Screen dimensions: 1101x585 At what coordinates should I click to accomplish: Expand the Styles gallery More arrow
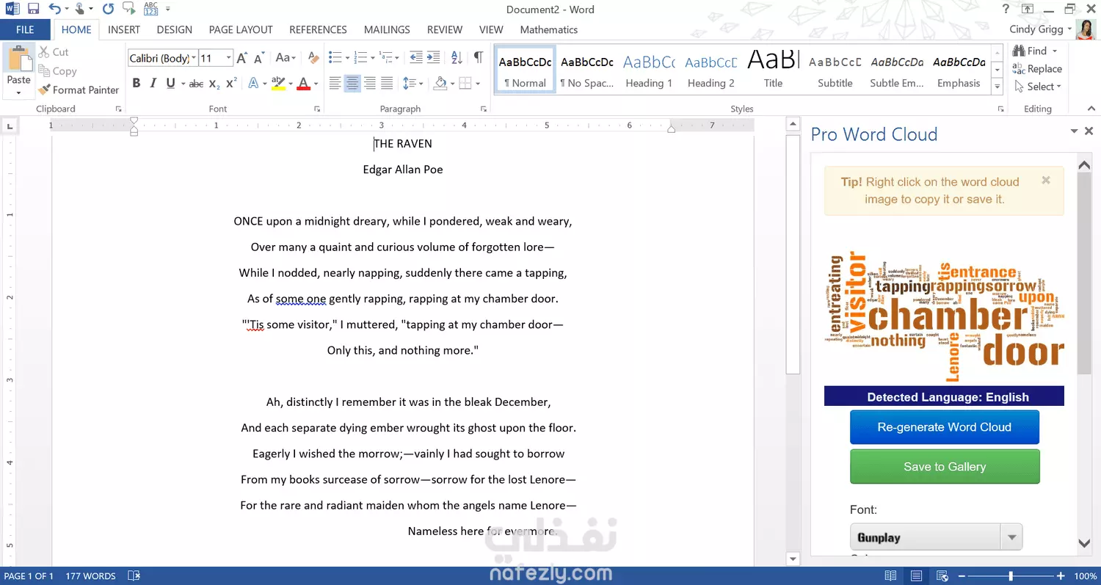click(x=997, y=87)
